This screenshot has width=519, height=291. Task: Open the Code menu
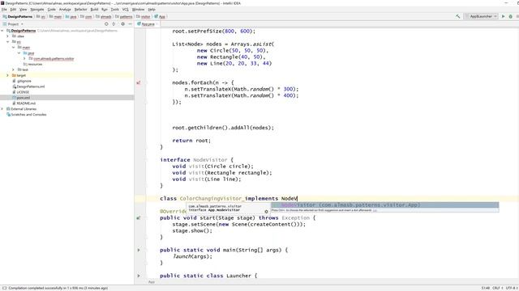pyautogui.click(x=51, y=10)
